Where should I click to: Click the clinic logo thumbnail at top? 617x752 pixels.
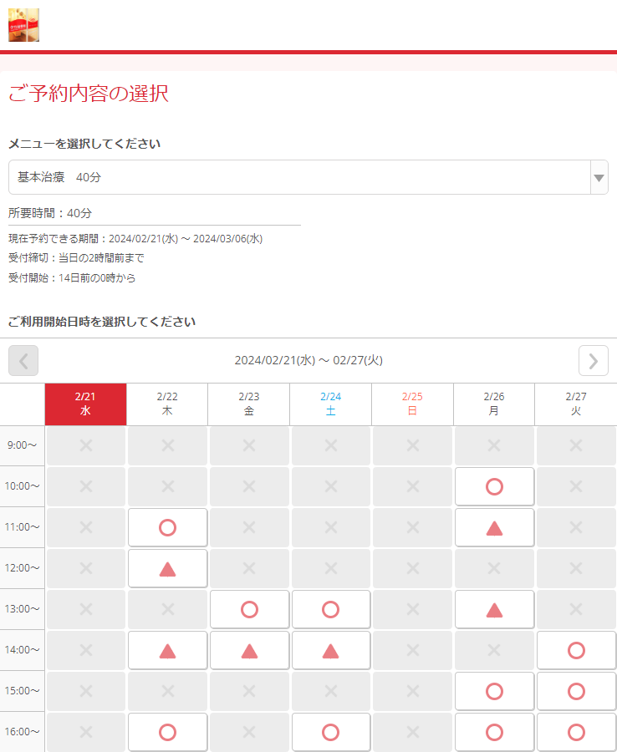coord(23,25)
